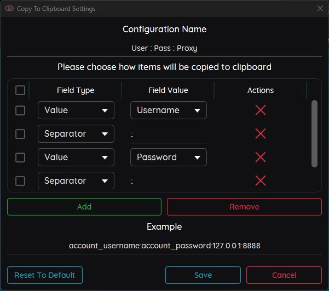Click the red Remove button
The height and width of the screenshot is (291, 329).
click(244, 207)
